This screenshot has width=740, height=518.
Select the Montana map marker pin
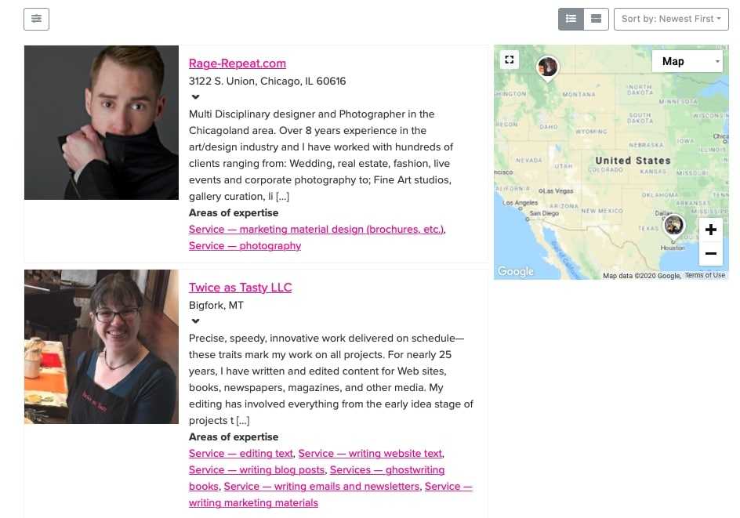click(547, 68)
